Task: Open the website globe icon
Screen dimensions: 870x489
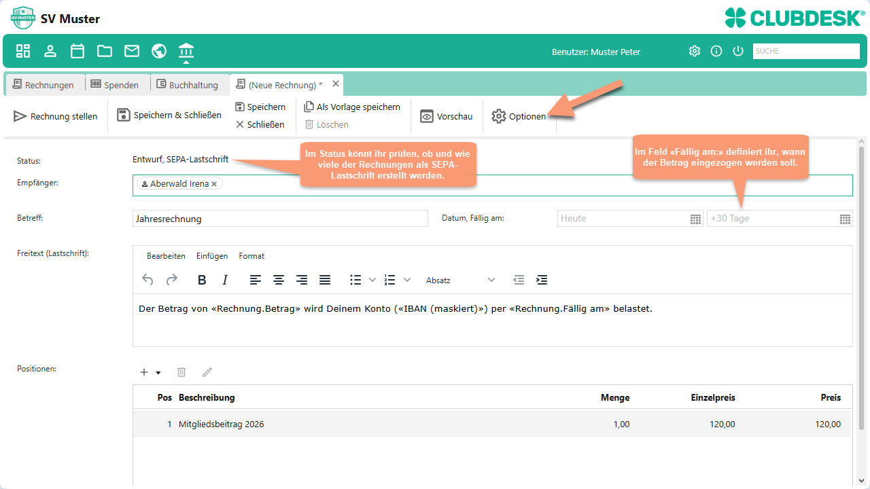Action: [159, 51]
